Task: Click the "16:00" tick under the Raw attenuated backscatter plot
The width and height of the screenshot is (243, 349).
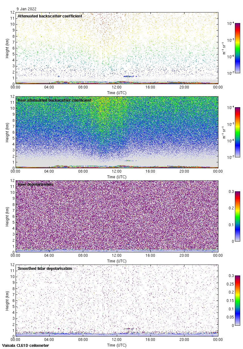Action: coord(150,171)
